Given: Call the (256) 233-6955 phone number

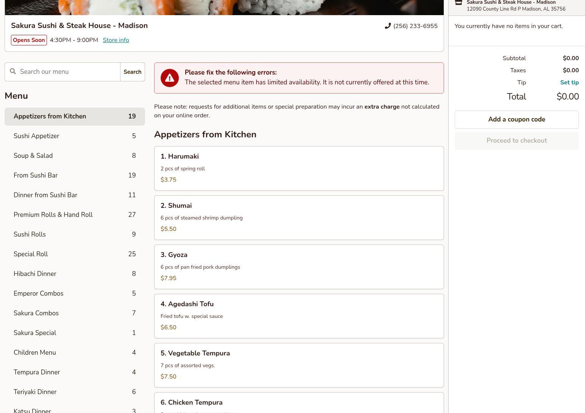Looking at the screenshot, I should pyautogui.click(x=415, y=26).
